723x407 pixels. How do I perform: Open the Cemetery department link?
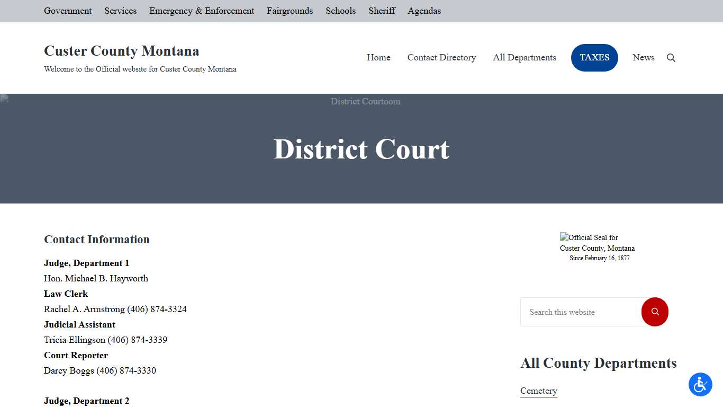[x=538, y=391]
